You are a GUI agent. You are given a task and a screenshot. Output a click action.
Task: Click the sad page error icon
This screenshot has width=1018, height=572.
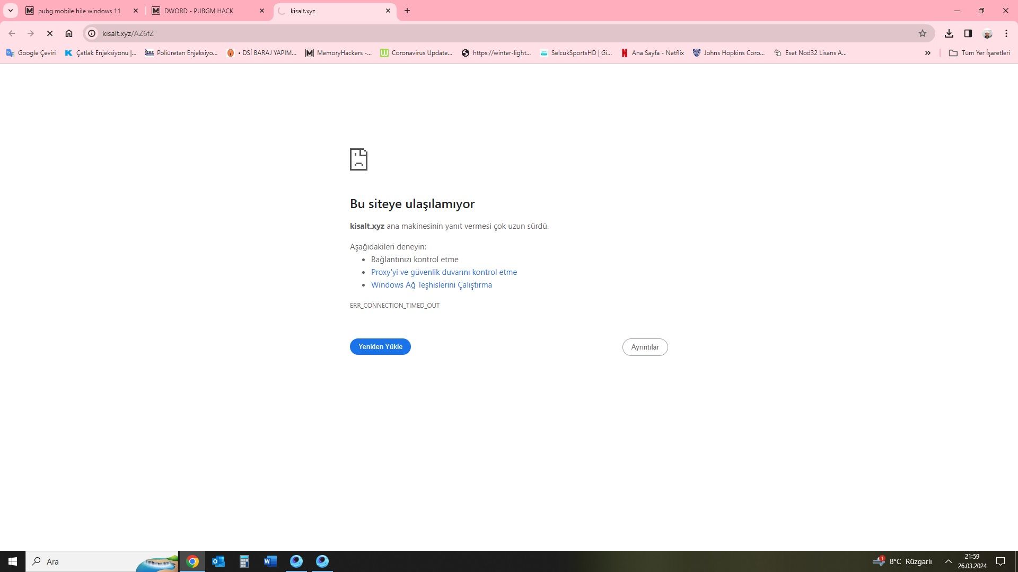(x=358, y=159)
